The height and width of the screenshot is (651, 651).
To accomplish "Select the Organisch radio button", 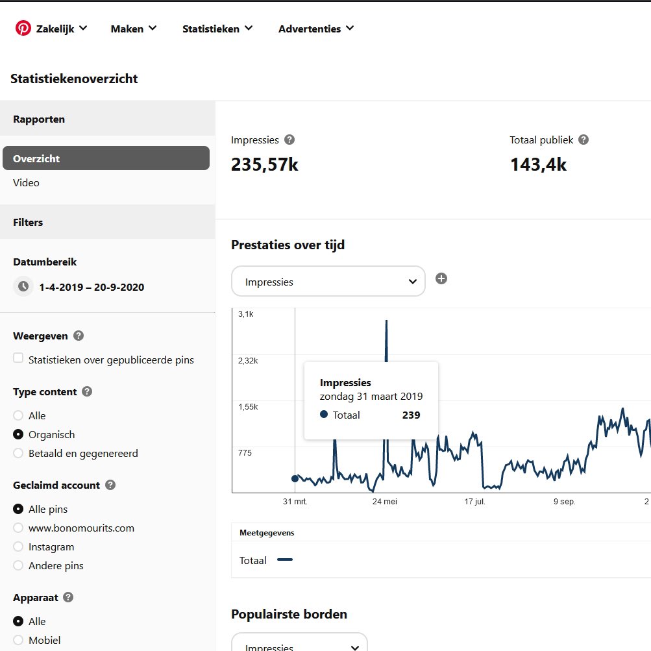I will [x=18, y=434].
